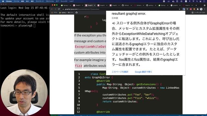Open the アプリ bookmarks shortcut
The width and height of the screenshot is (207, 116).
click(54, 13)
